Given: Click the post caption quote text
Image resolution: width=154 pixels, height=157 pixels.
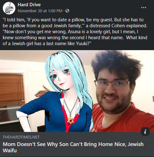Looking at the screenshot, I should click(x=75, y=32).
